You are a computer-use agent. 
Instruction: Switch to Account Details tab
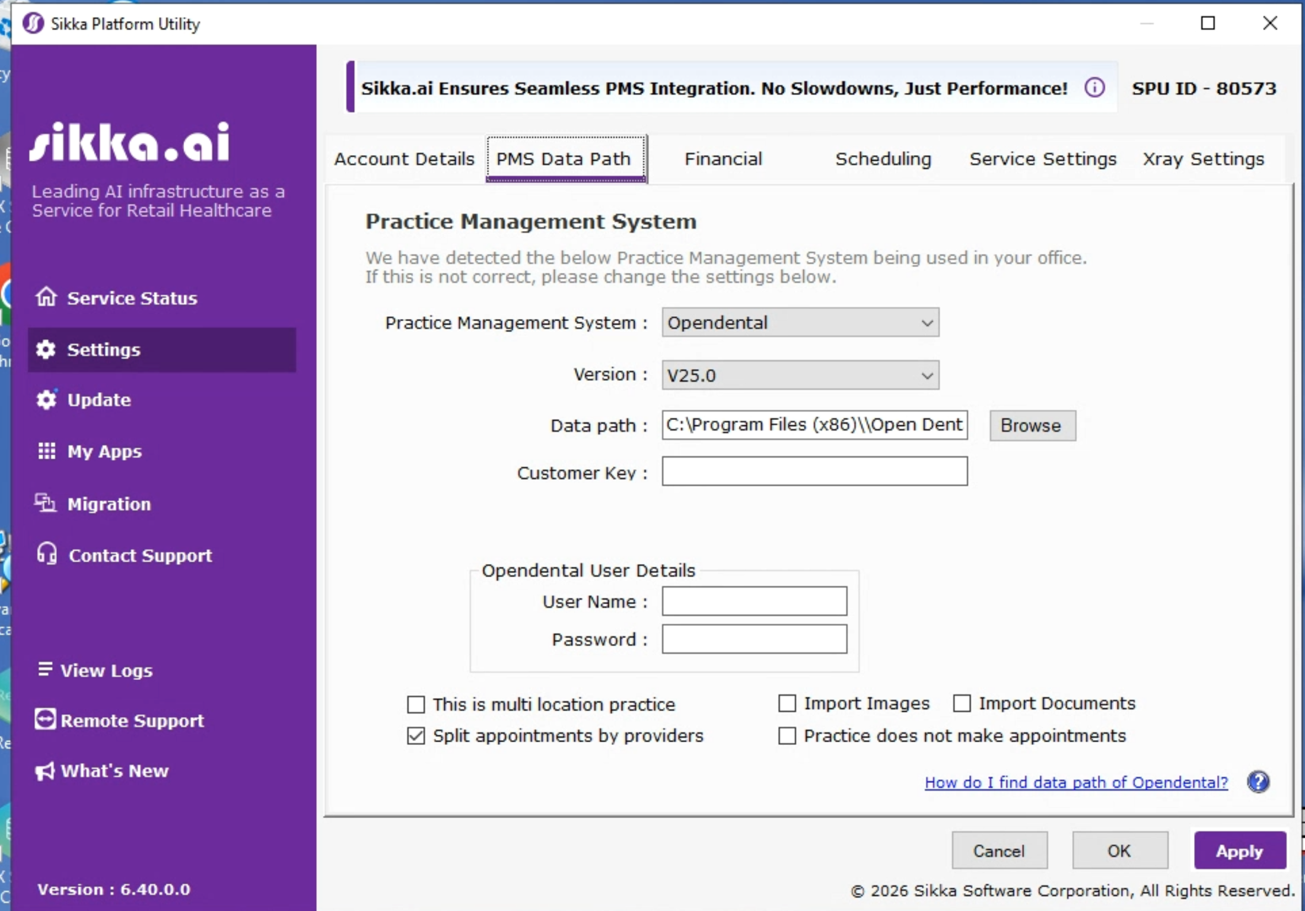(x=405, y=159)
